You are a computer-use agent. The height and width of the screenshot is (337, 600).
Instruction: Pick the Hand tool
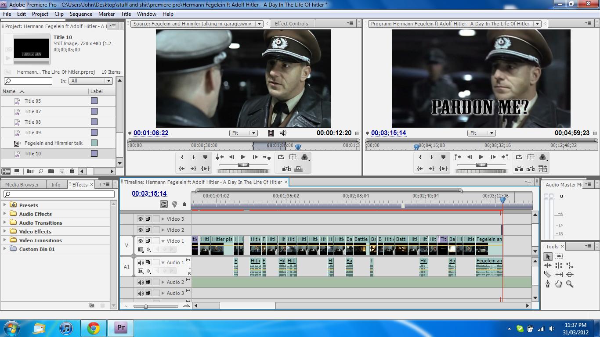(x=558, y=284)
